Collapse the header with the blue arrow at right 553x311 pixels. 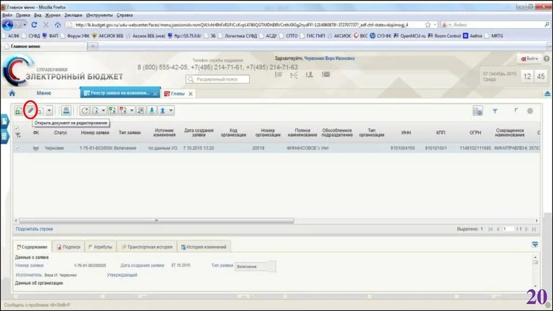click(x=548, y=93)
